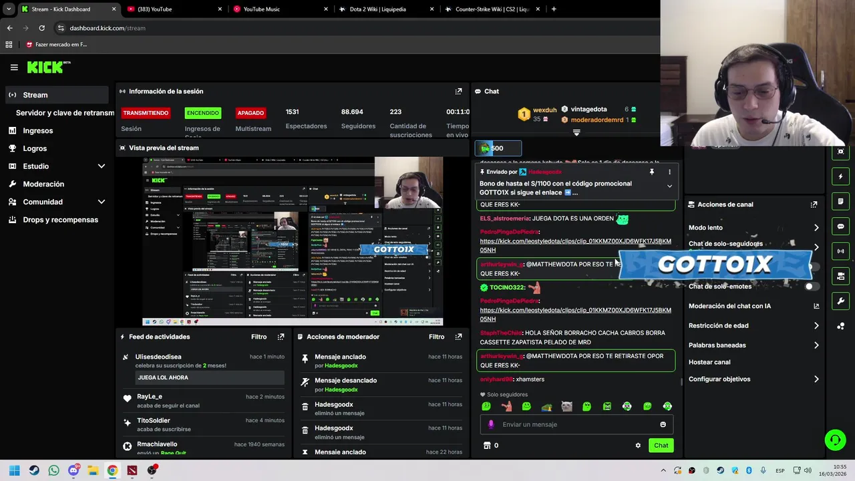This screenshot has height=481, width=855.
Task: Expand the Comunidad sidebar section
Action: 102,202
